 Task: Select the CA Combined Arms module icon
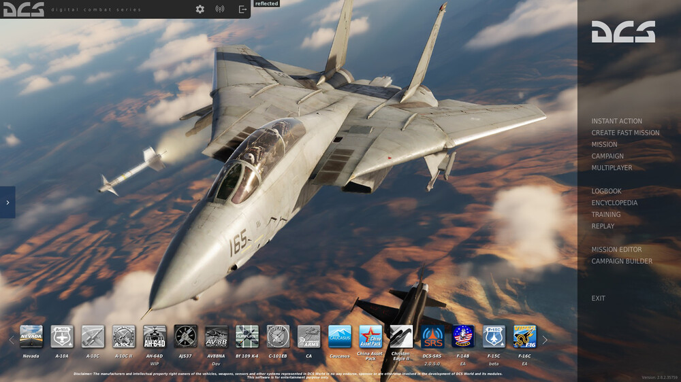[308, 336]
